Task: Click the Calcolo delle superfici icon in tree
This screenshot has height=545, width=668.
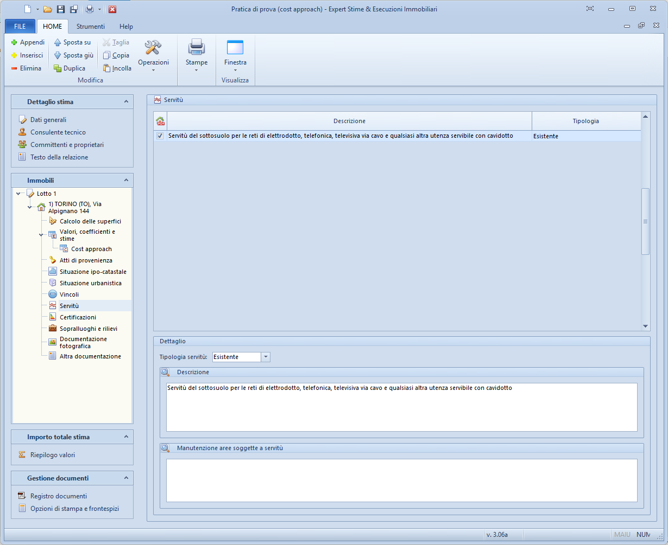Action: click(53, 221)
